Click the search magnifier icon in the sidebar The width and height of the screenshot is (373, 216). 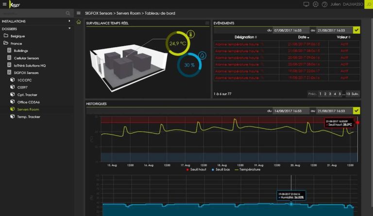[x=67, y=13]
